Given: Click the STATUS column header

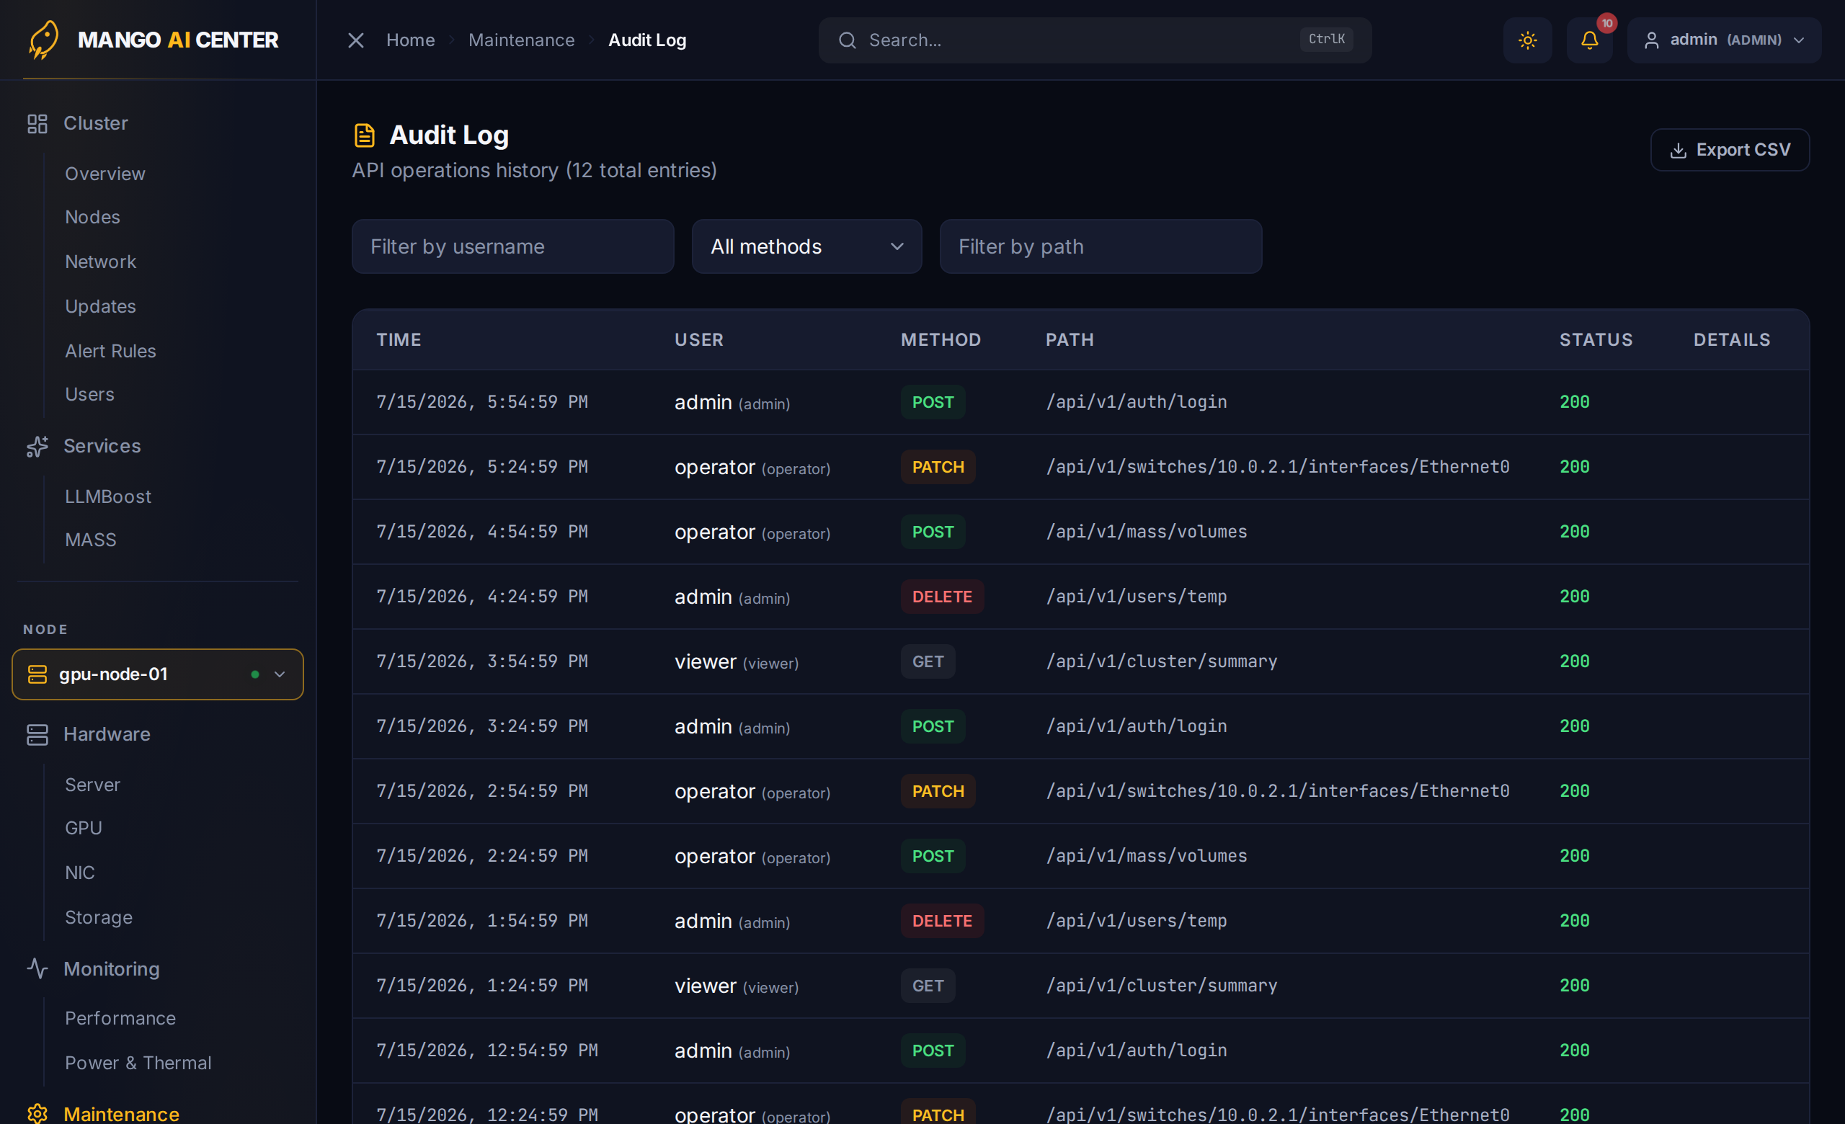Looking at the screenshot, I should point(1596,340).
